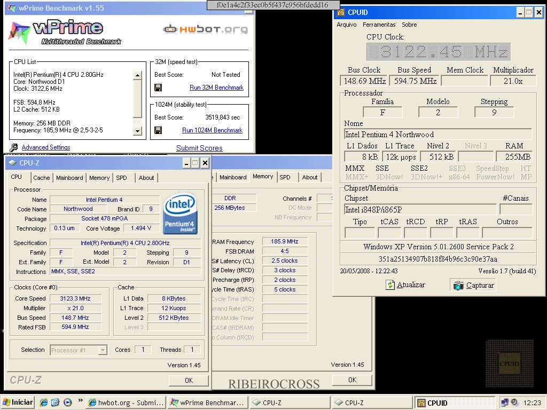
Task: Click the Atualizar refresh icon
Action: [389, 285]
